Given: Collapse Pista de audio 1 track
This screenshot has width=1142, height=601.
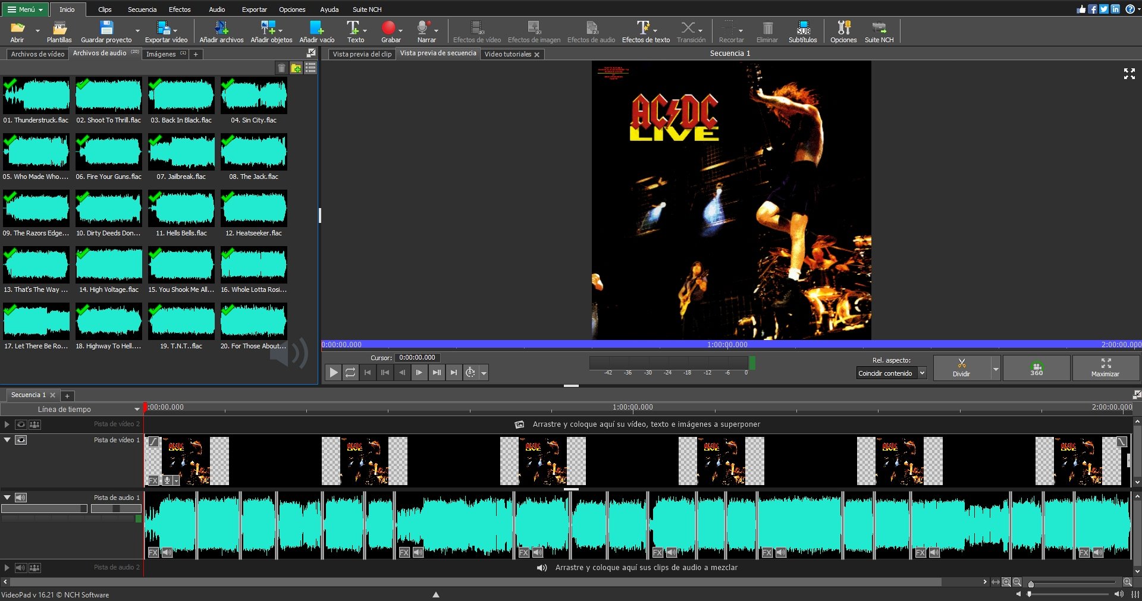Looking at the screenshot, I should coord(7,498).
